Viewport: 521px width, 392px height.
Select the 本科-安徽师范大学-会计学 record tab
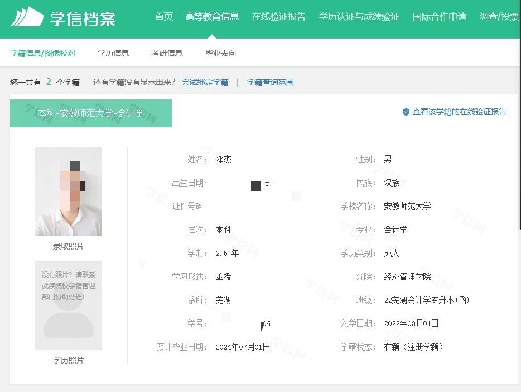pyautogui.click(x=91, y=113)
